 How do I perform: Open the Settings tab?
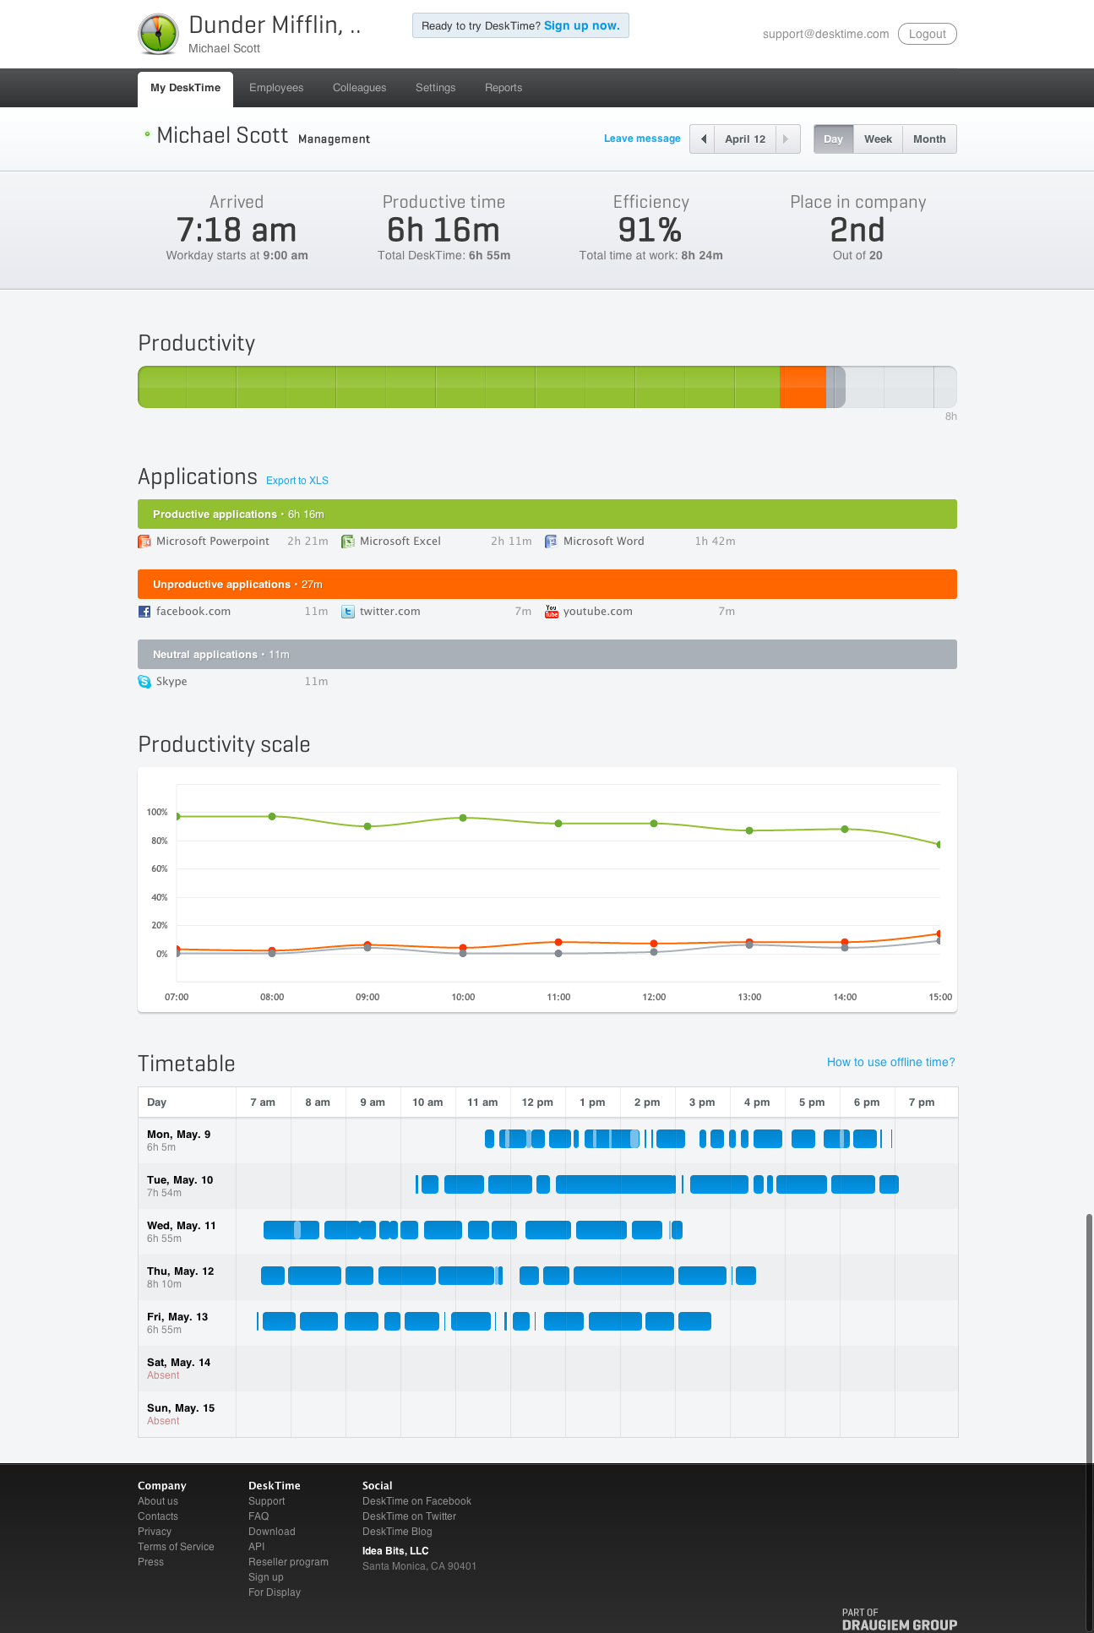click(436, 88)
